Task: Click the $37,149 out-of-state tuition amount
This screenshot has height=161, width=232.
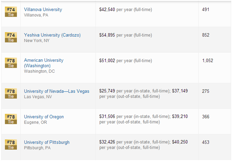Action: pos(180,91)
